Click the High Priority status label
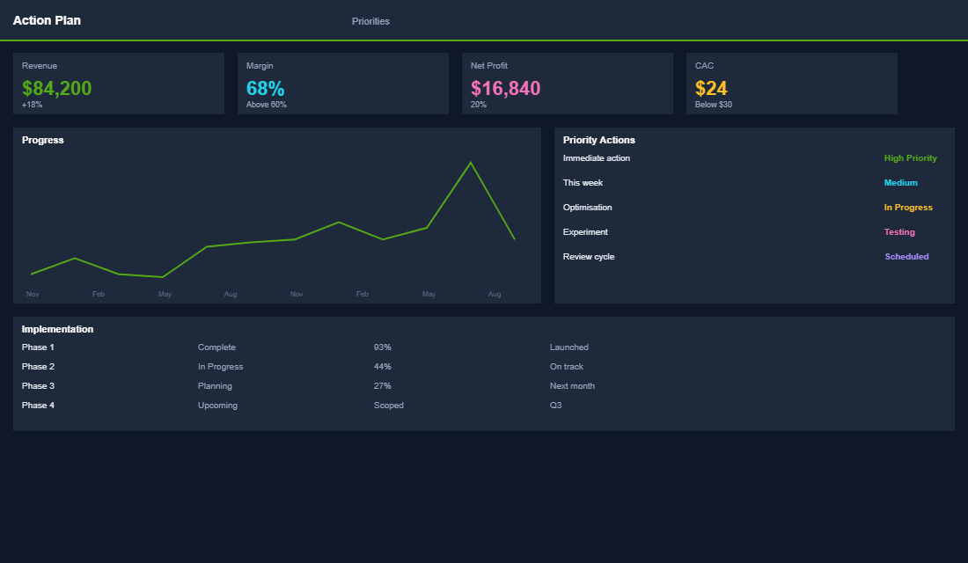 pyautogui.click(x=910, y=158)
